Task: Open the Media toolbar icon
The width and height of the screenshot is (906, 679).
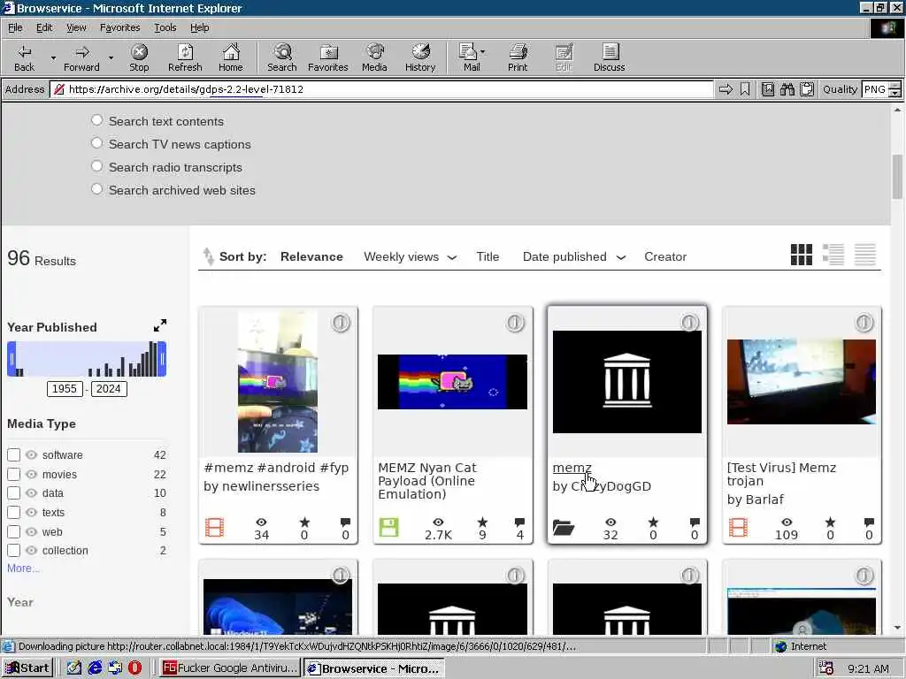Action: point(374,58)
